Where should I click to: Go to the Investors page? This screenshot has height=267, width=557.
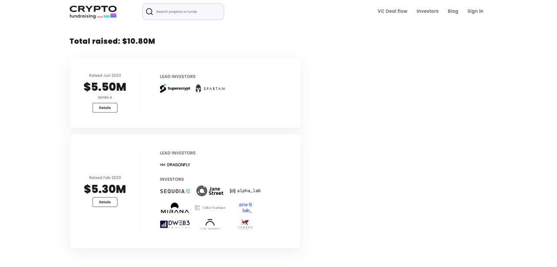pyautogui.click(x=427, y=11)
